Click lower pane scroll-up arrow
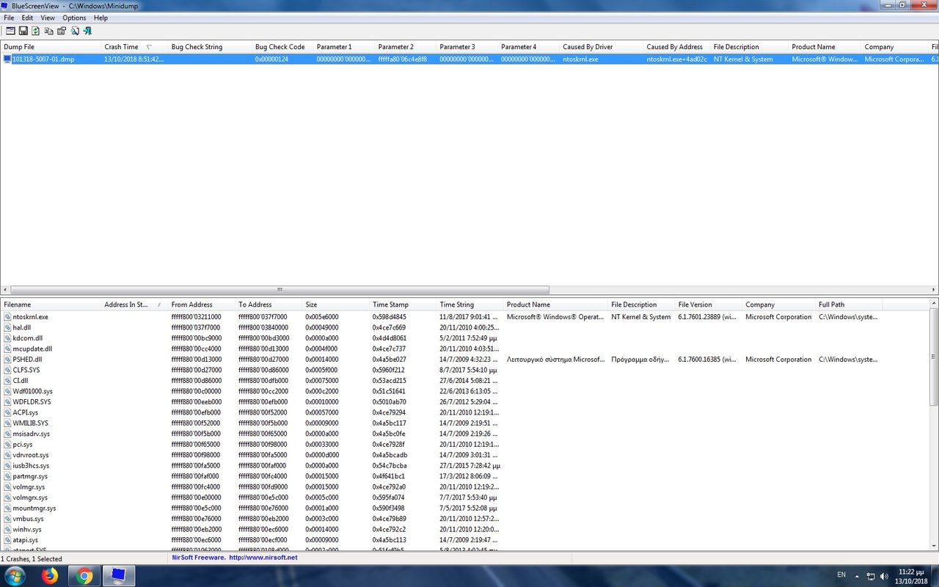Image resolution: width=939 pixels, height=587 pixels. click(934, 304)
